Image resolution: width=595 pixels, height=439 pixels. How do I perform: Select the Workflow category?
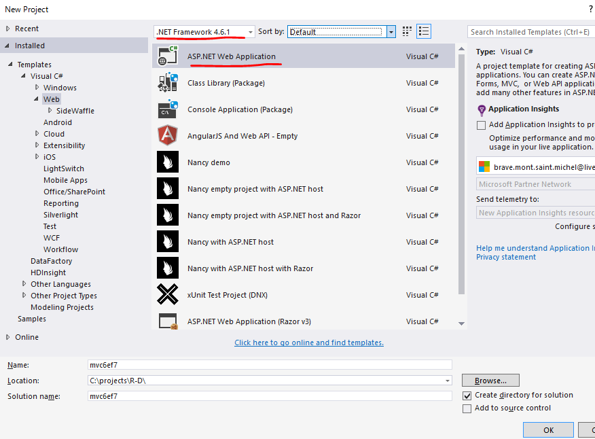coord(60,249)
